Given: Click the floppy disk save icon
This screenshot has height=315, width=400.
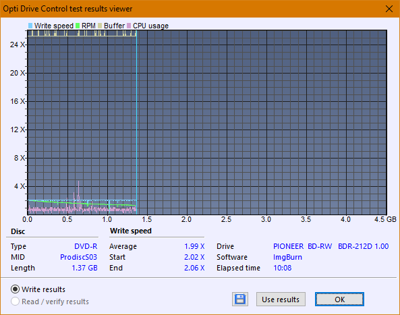Looking at the screenshot, I should pyautogui.click(x=239, y=299).
